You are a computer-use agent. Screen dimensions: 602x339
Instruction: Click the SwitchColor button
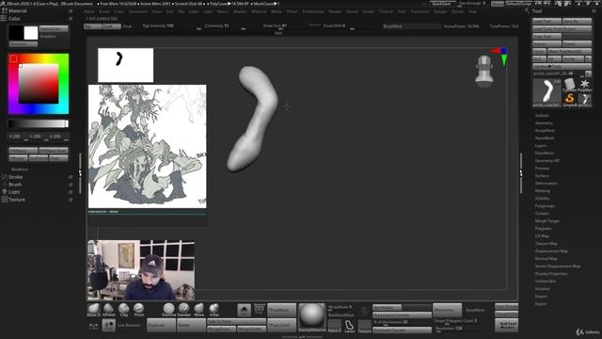click(54, 29)
